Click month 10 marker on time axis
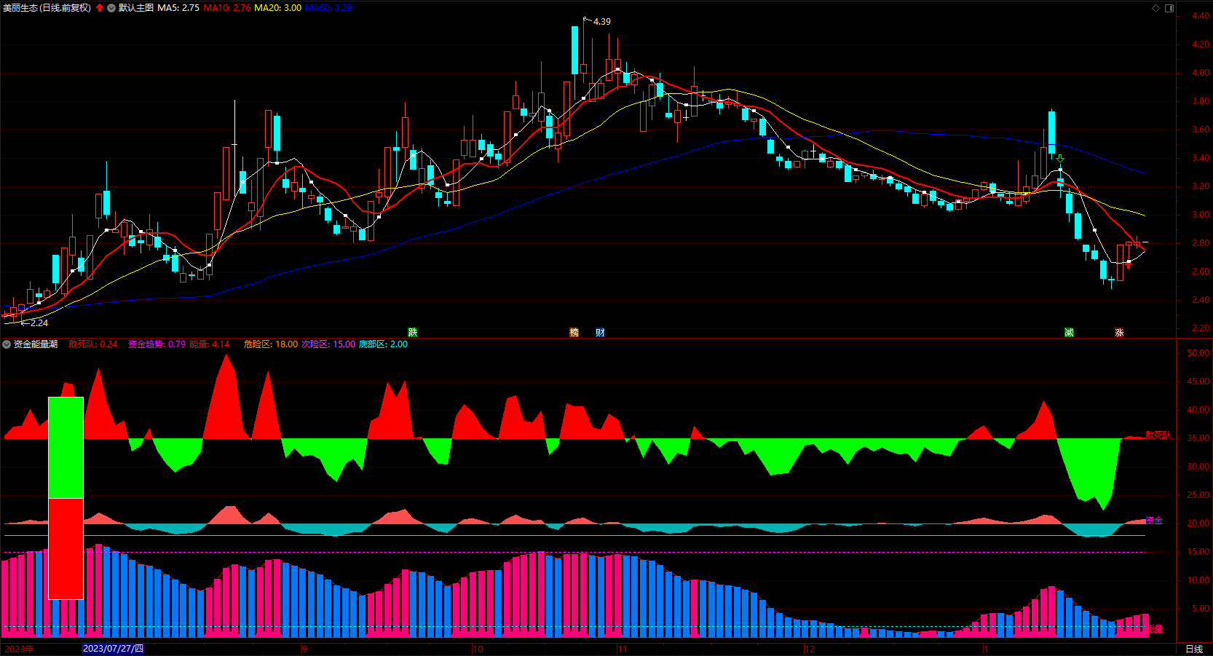Viewport: 1213px width, 656px height. click(478, 649)
